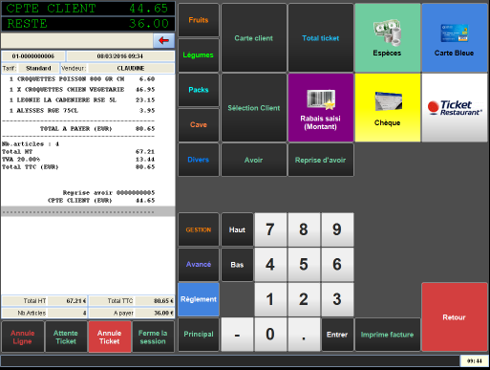Select Carte Bleue payment
This screenshot has height=370, width=490.
(x=455, y=37)
